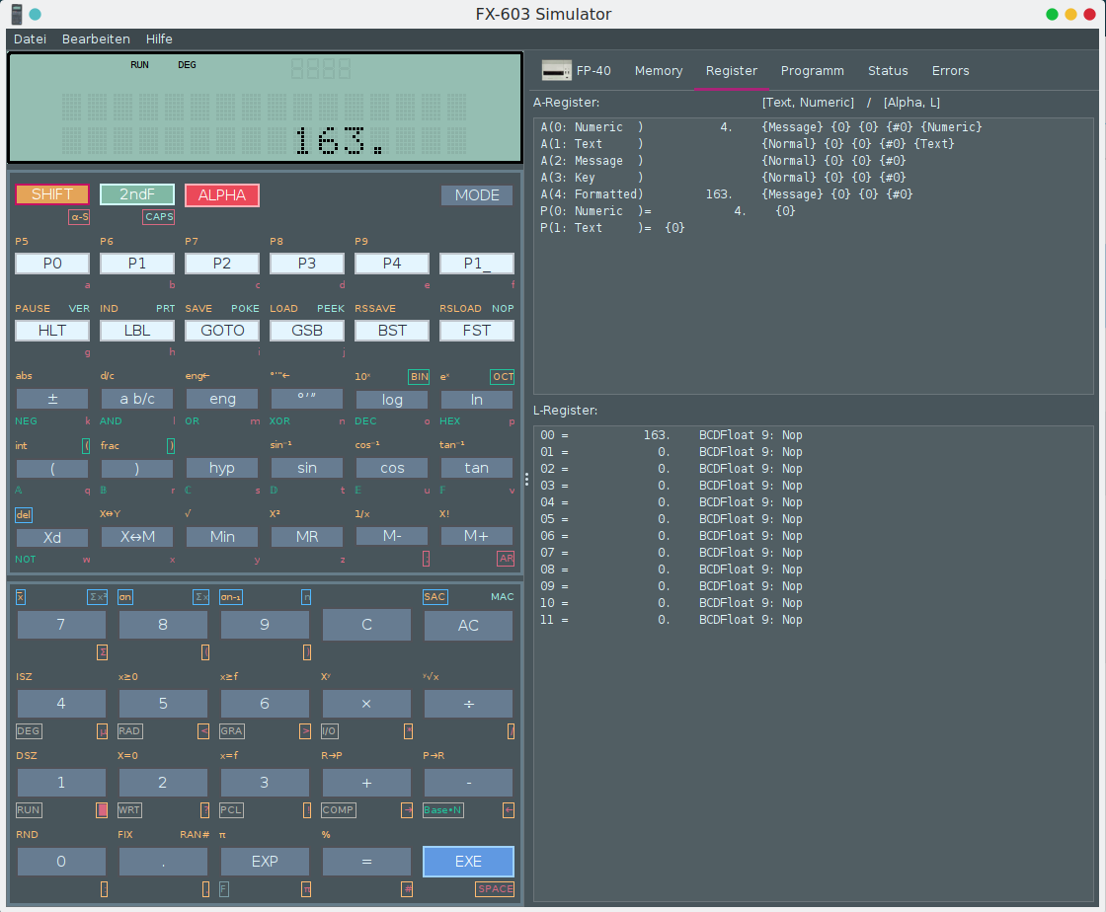1106x912 pixels.
Task: Click the FP-40 printer icon
Action: (x=556, y=71)
